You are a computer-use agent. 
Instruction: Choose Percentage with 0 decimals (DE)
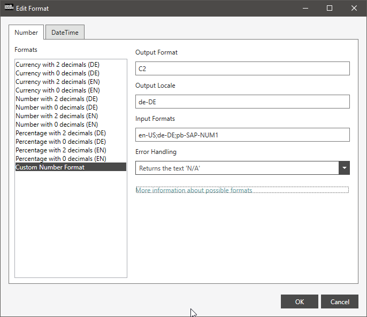tap(71, 142)
